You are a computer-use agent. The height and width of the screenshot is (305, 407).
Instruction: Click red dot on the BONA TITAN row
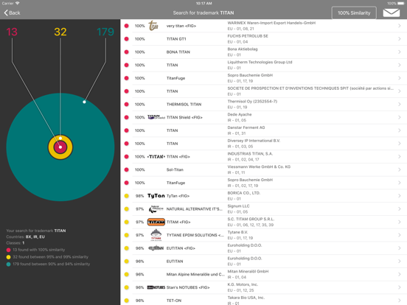pos(126,52)
